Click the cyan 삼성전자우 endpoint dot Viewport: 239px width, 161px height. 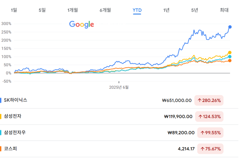[x=229, y=57]
